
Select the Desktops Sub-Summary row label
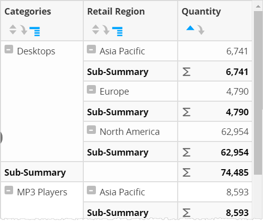35,172
